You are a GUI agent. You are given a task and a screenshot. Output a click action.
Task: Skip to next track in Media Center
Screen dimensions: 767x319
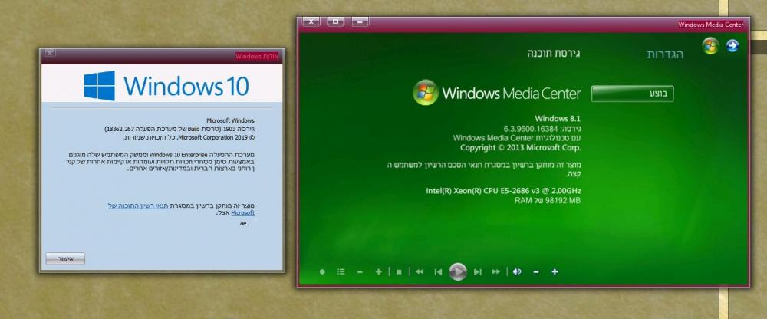click(x=477, y=272)
